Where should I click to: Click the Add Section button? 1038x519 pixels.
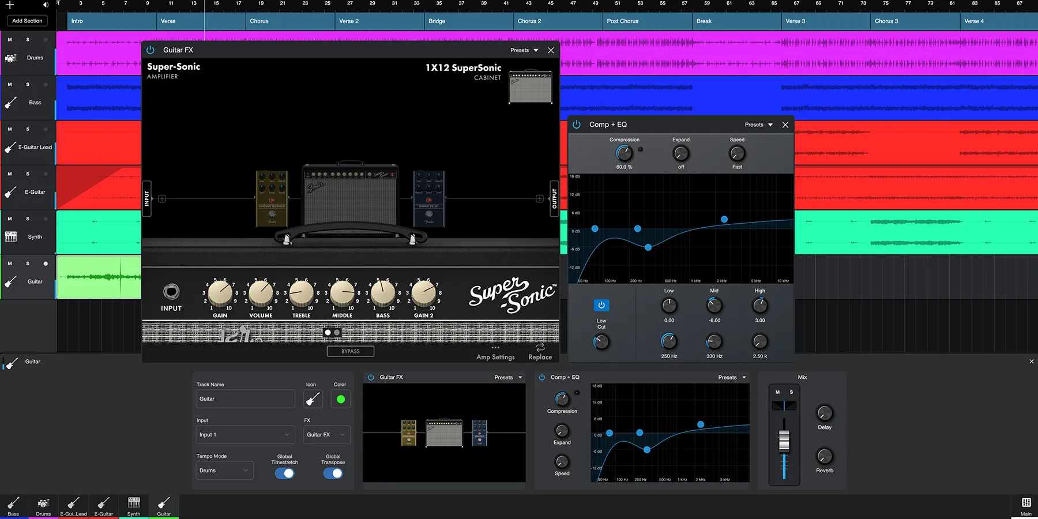coord(27,20)
